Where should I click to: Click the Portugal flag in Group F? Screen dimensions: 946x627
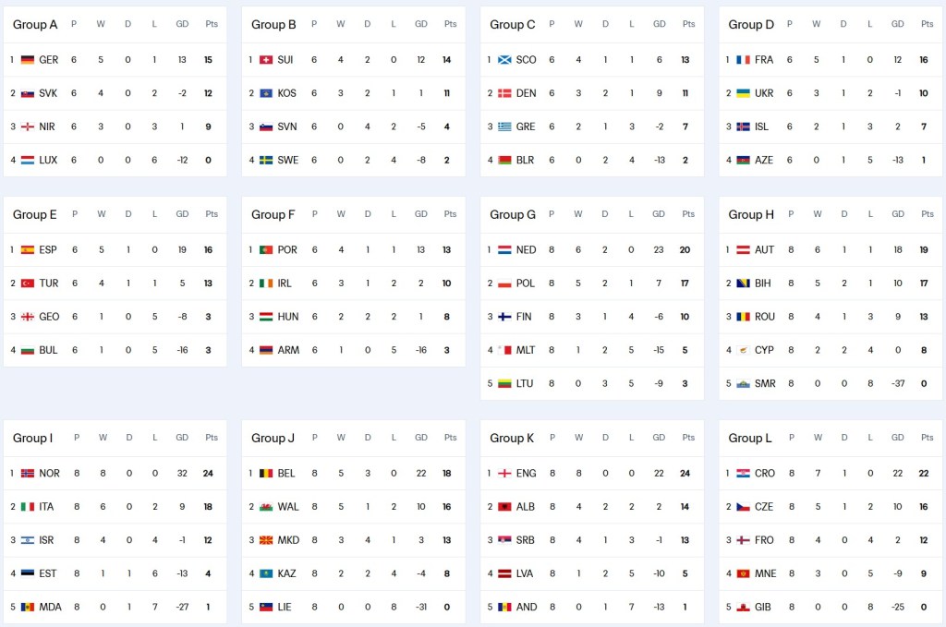tap(265, 250)
